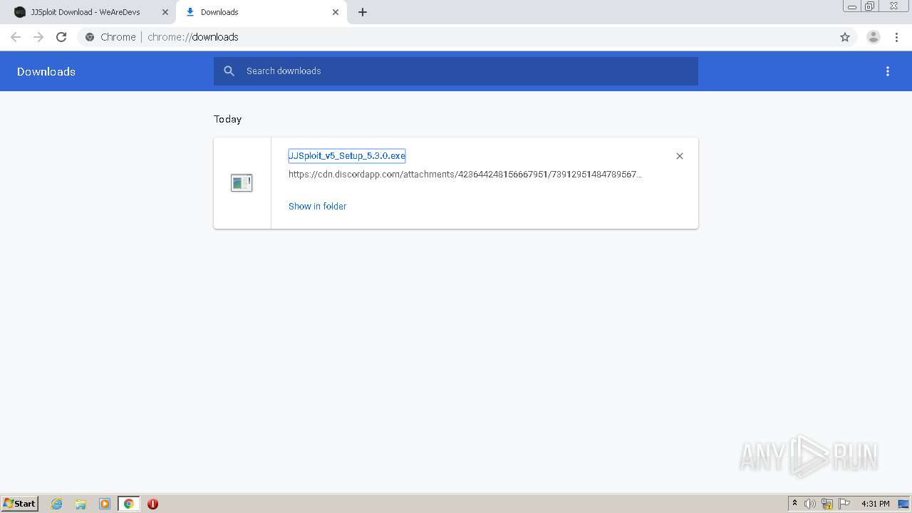This screenshot has width=912, height=513.
Task: Go back using the back arrow
Action: tap(16, 37)
